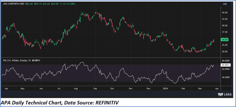Click the C34.59 close value

click(55, 3)
